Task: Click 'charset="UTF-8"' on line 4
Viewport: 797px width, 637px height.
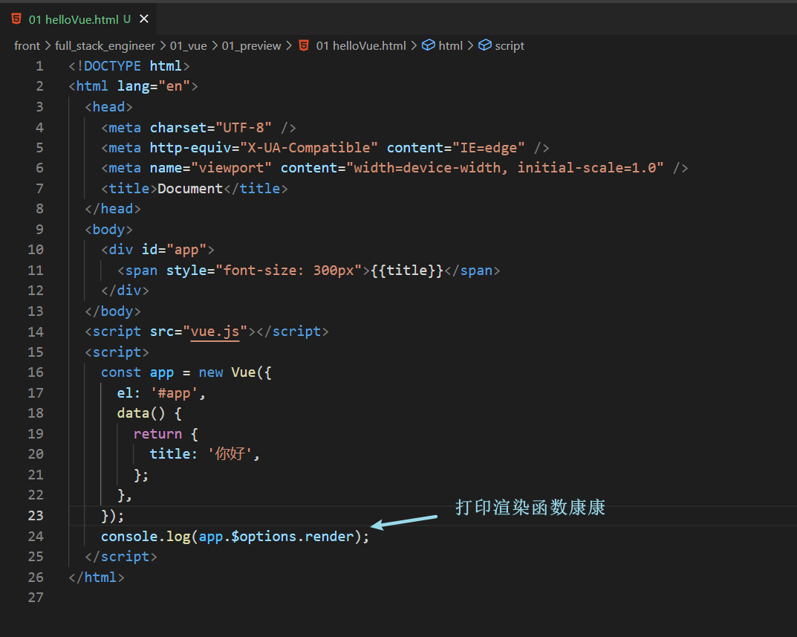Action: click(x=210, y=127)
